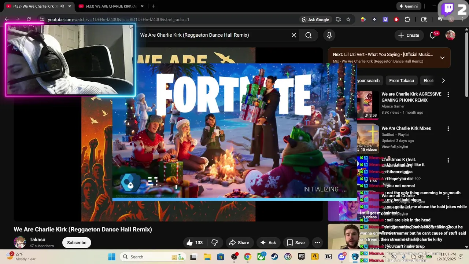The image size is (469, 264).
Task: Click the Takasu channel avatar
Action: [20, 242]
